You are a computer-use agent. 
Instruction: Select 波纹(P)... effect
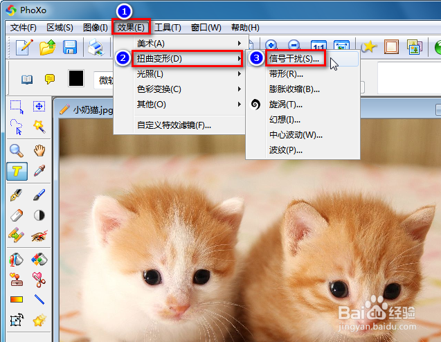pos(303,150)
